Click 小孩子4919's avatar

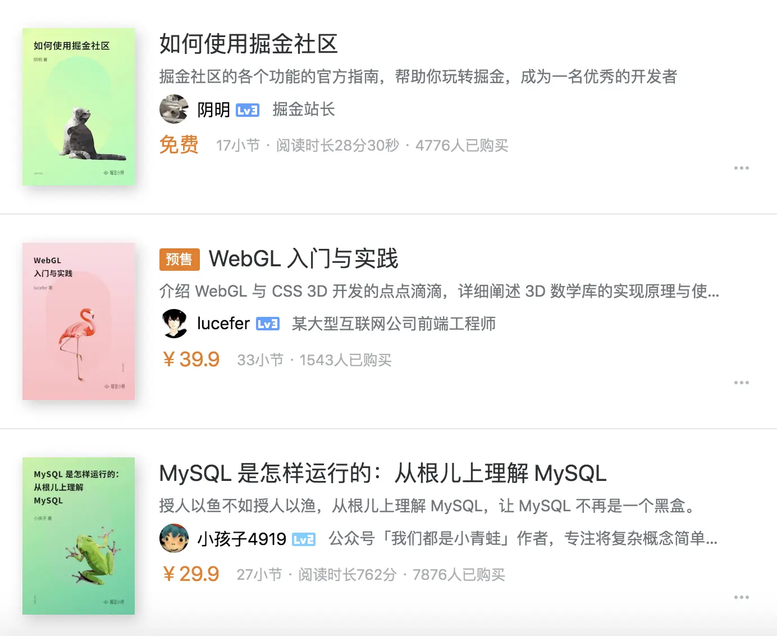[x=174, y=538]
